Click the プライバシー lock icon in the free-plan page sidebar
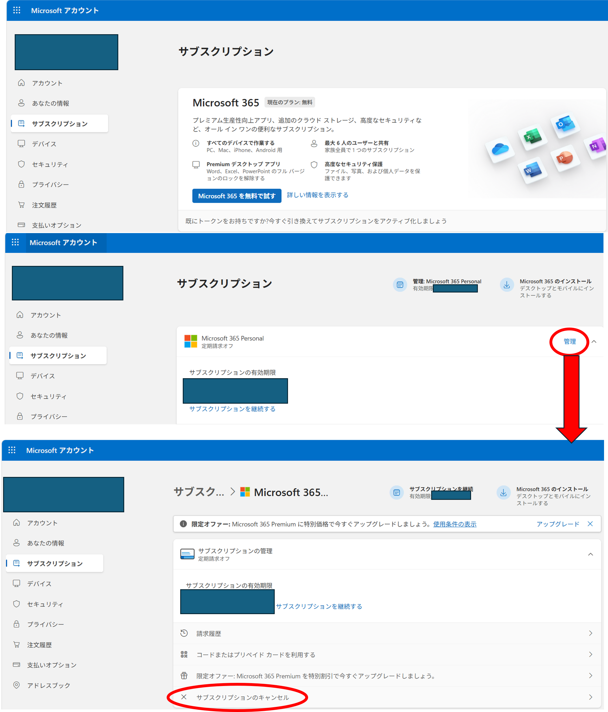The width and height of the screenshot is (608, 712). (x=21, y=184)
